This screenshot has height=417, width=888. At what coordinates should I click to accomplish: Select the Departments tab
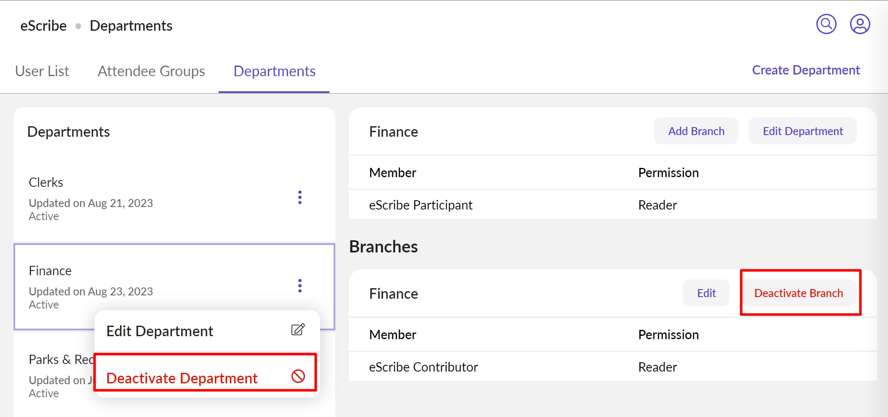point(274,71)
